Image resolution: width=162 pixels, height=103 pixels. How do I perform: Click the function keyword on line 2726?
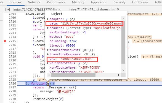point(38,83)
